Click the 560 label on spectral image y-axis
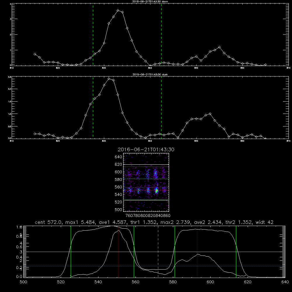The image size is (292, 292). click(119, 187)
